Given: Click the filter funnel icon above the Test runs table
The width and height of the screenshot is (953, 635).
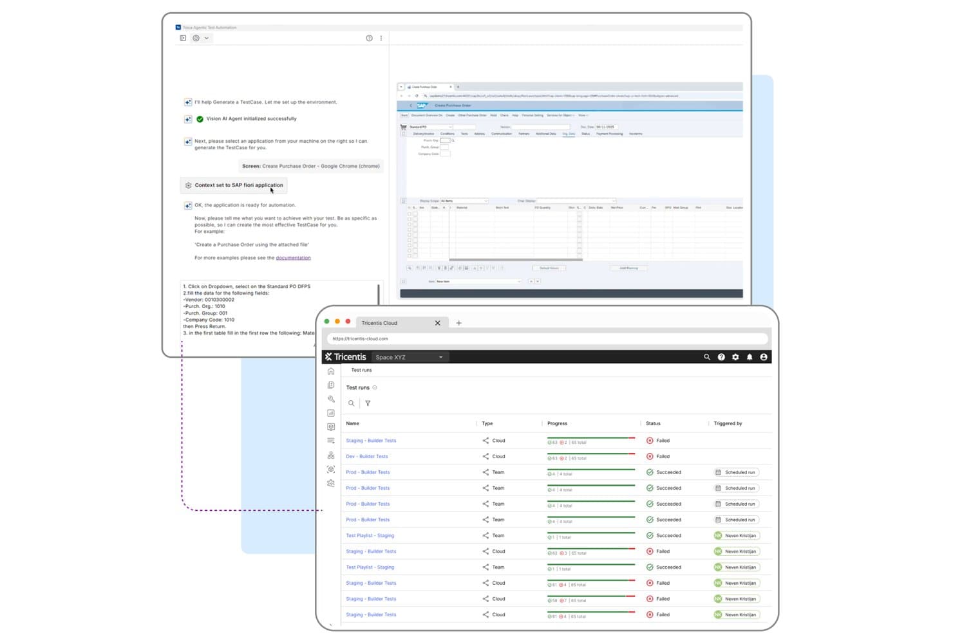Looking at the screenshot, I should 368,403.
